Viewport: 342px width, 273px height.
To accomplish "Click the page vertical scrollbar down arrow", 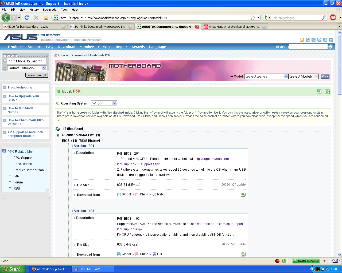I will click(340, 255).
